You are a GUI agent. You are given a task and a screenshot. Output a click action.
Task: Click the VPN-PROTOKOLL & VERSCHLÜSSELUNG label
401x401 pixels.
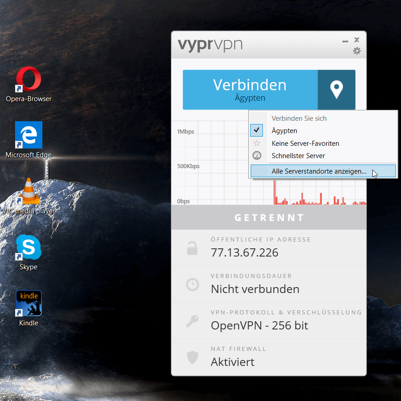286,312
